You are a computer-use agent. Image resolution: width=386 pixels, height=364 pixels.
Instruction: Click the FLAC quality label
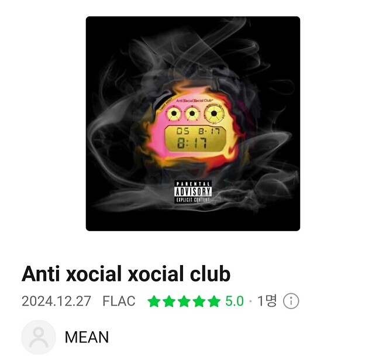coord(119,301)
